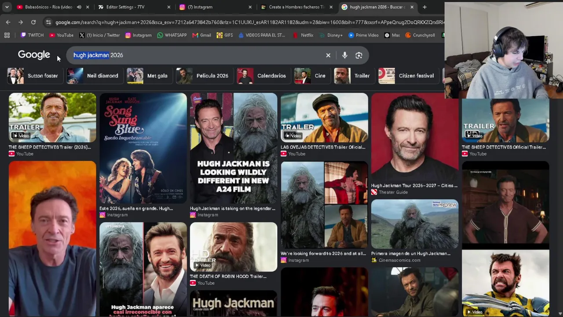Viewport: 563px width, 317px height.
Task: Open LAS OVEJAS DETECTIVES Tráiler Oficial thumbnail
Action: 324,118
